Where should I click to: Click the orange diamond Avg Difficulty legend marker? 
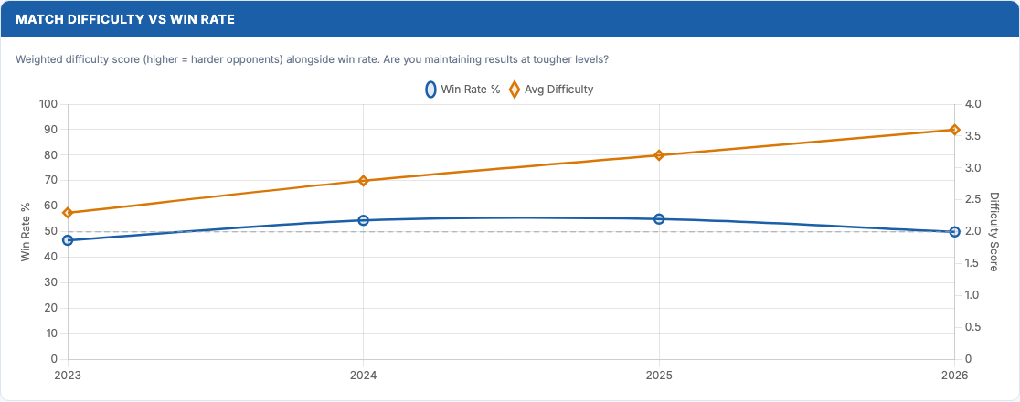point(515,90)
